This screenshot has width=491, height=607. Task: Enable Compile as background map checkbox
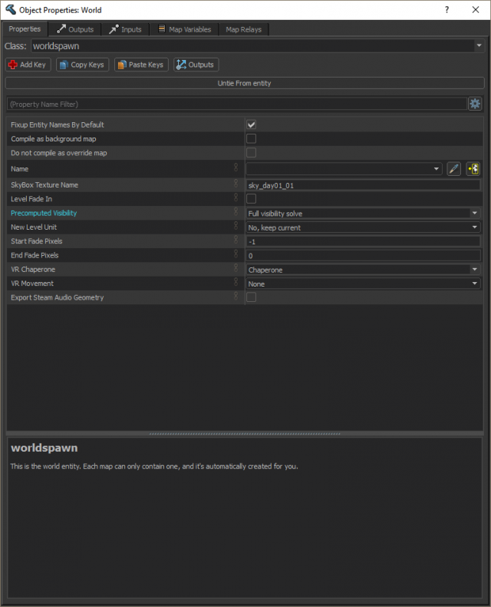click(252, 138)
